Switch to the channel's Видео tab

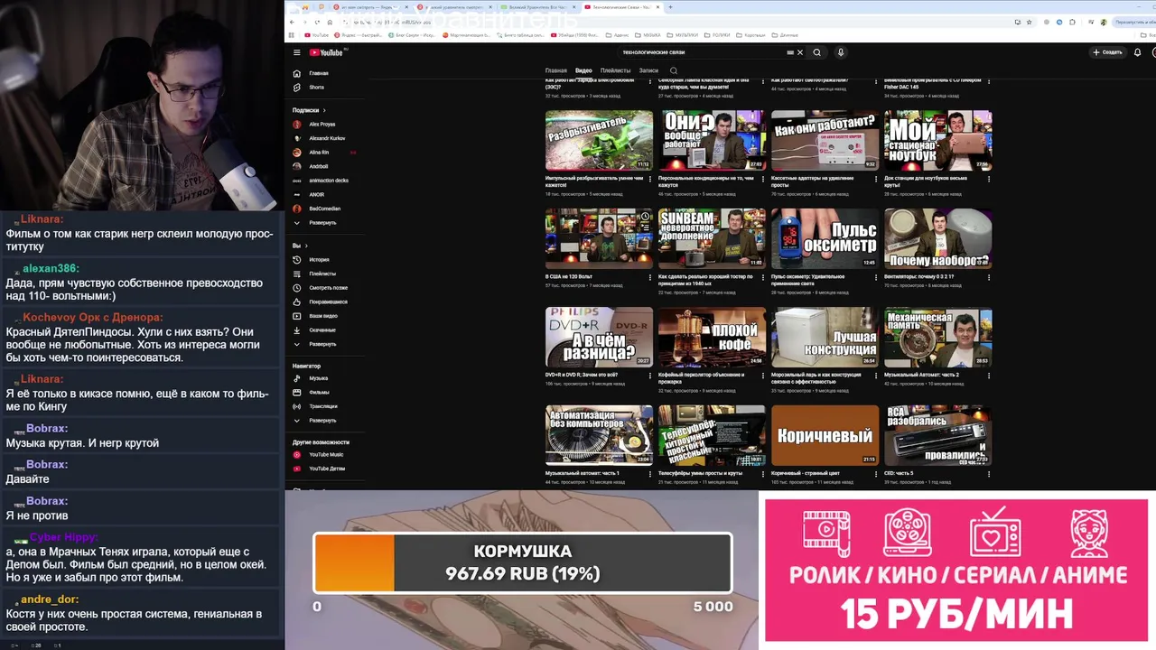click(x=583, y=70)
